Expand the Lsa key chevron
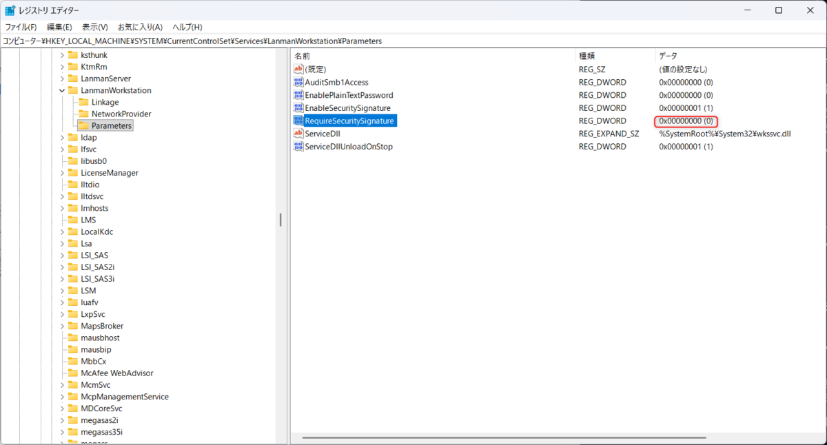Screen dimensions: 827x445 [62, 243]
